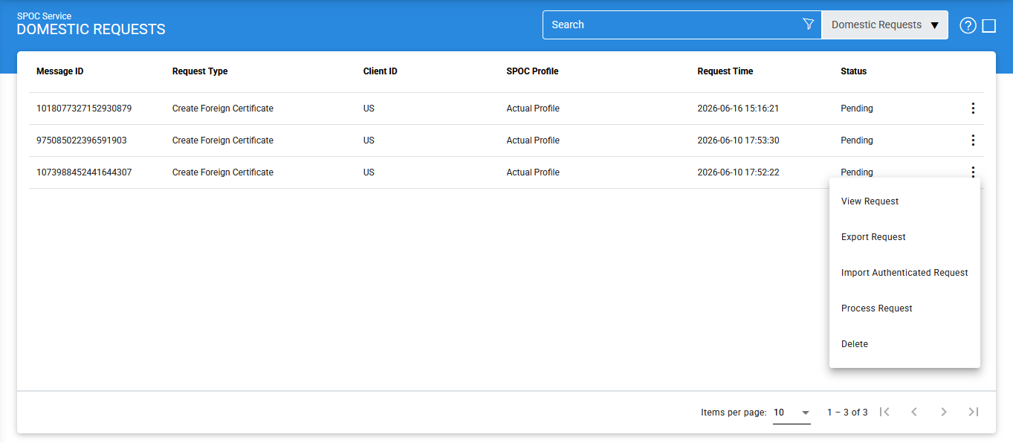
Task: Select message ID 1073988452441644307
Action: (x=84, y=172)
